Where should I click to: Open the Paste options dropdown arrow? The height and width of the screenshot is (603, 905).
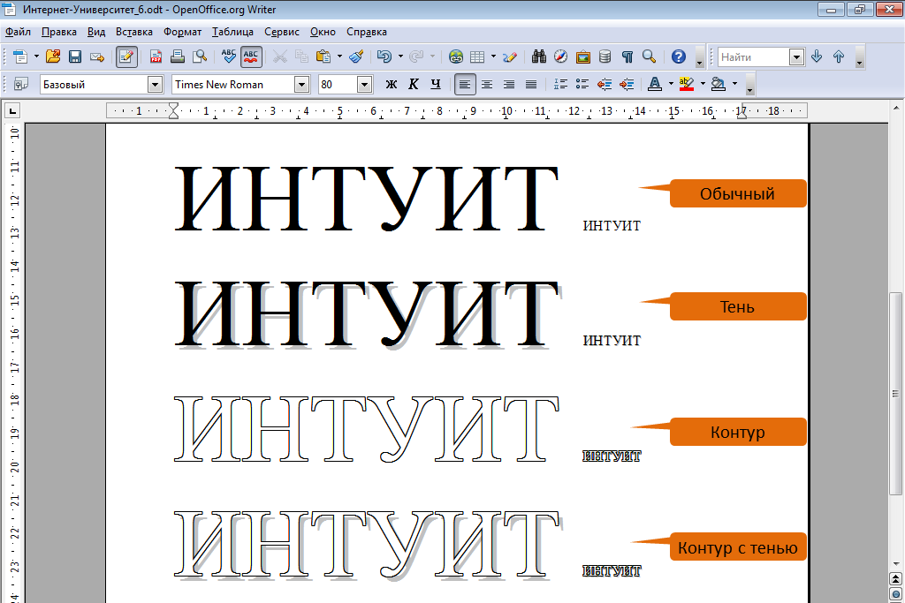[339, 57]
